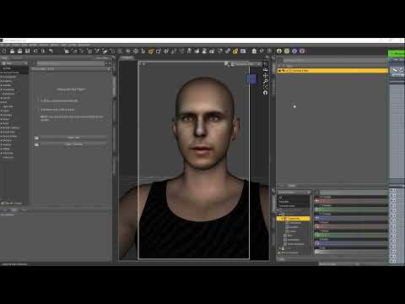The image size is (405, 304).
Task: Click the purple round toolbar icon
Action: 302,51
